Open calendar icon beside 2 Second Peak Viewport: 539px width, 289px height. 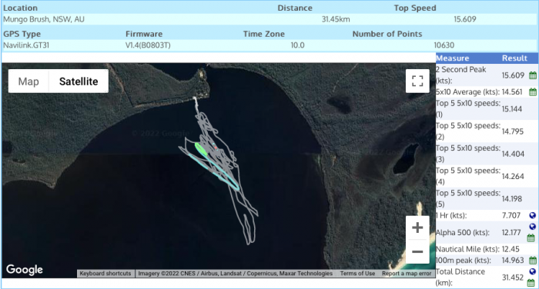533,75
